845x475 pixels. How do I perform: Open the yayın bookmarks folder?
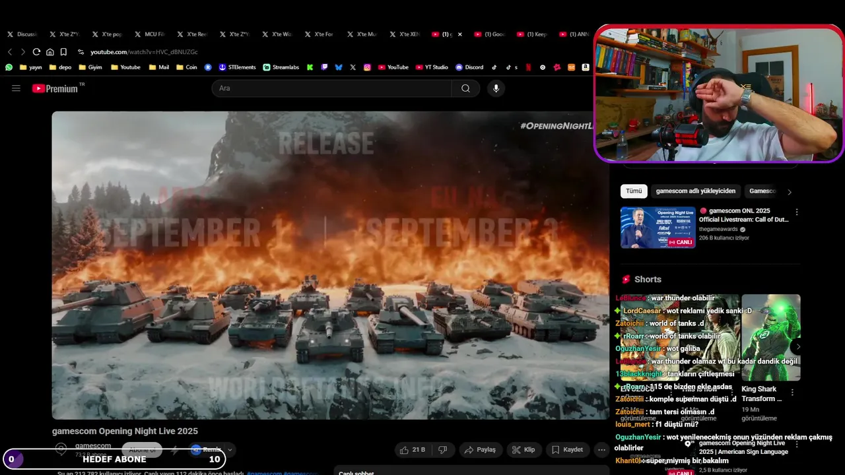pyautogui.click(x=31, y=67)
